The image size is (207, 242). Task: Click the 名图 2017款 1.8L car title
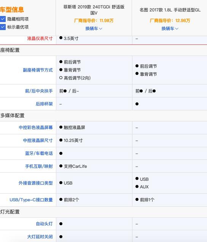(x=170, y=10)
